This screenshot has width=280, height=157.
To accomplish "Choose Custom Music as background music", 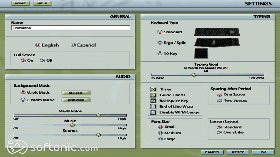I will (23, 100).
